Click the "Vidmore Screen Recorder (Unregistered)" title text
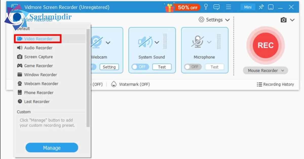This screenshot has width=304, height=159. pyautogui.click(x=67, y=7)
